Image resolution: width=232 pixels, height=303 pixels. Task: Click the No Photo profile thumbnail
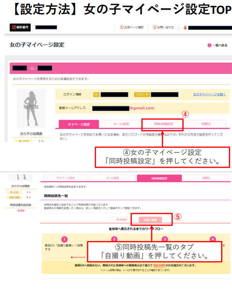(x=31, y=108)
